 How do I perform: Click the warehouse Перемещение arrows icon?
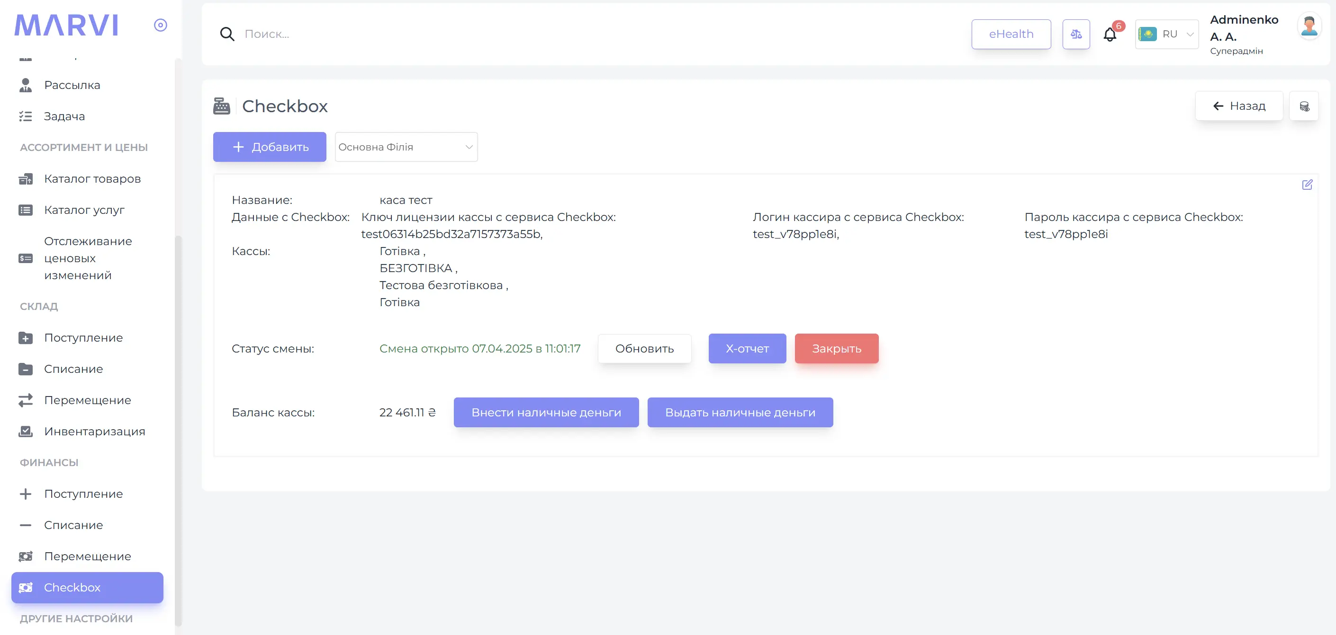click(26, 400)
